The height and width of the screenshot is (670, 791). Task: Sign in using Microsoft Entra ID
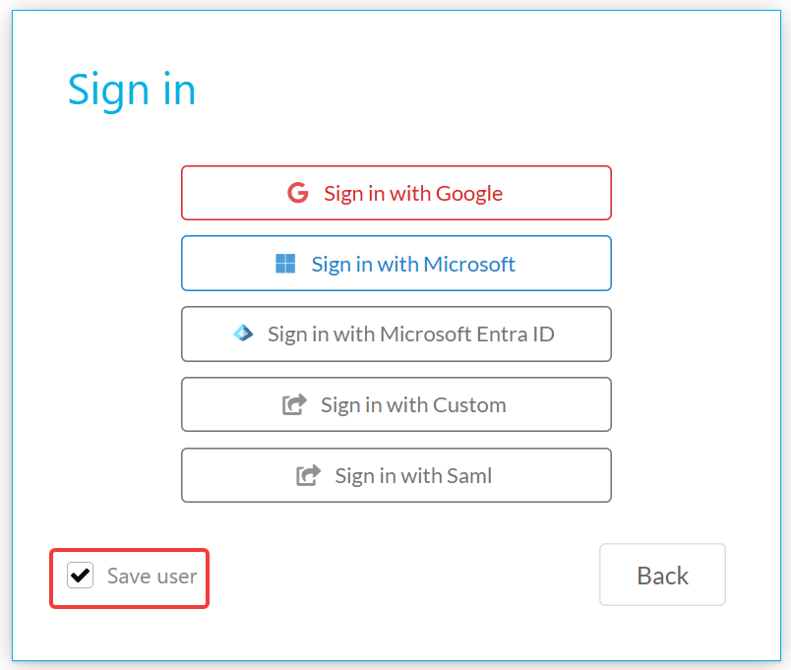(x=396, y=334)
